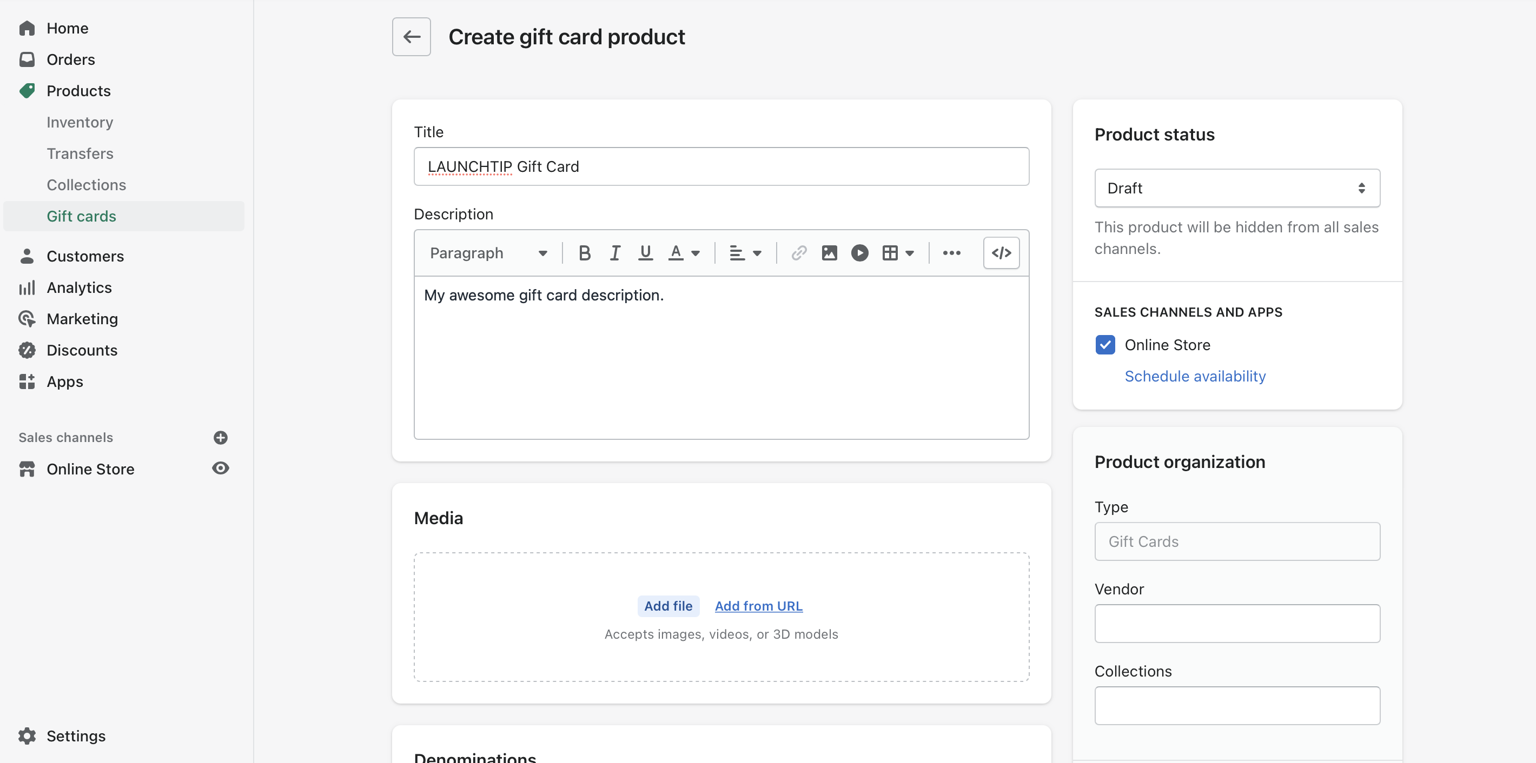Go to Orders page
This screenshot has width=1536, height=763.
[x=71, y=59]
